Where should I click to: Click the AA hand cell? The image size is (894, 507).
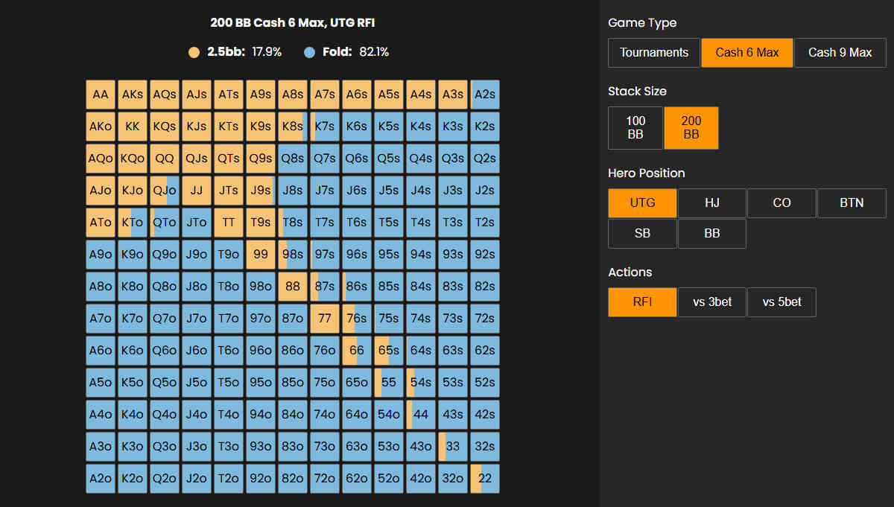(x=101, y=95)
